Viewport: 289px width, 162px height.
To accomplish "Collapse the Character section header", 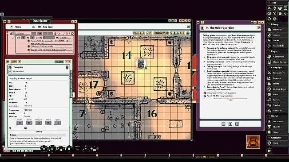I will click(x=277, y=138).
